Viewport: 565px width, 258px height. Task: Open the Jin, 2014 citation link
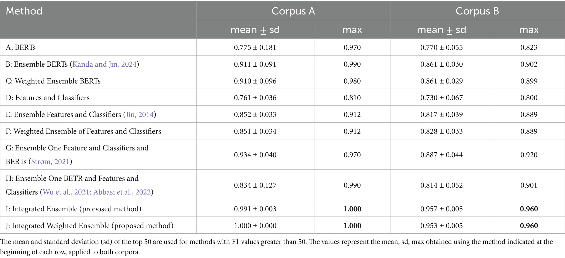pos(140,114)
